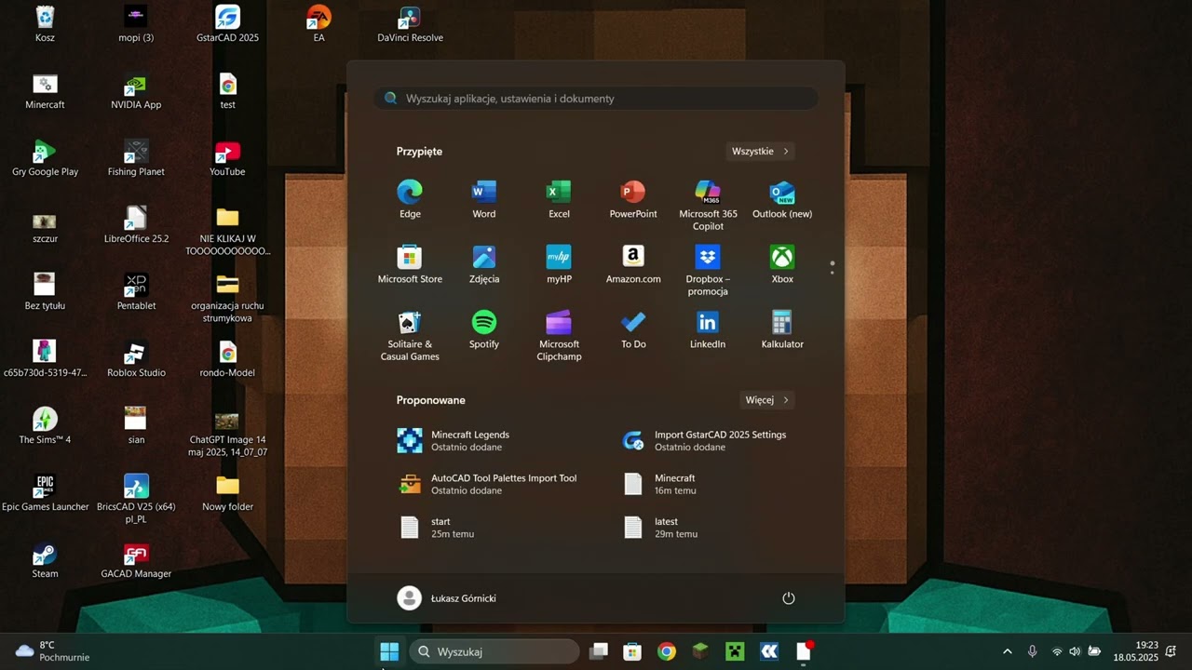
Task: Select the GACAD Manager desktop icon
Action: pyautogui.click(x=136, y=561)
